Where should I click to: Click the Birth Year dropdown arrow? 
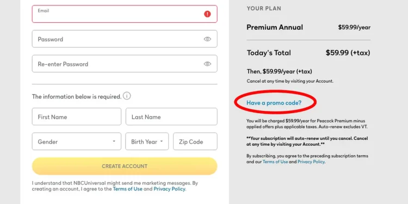[162, 141]
